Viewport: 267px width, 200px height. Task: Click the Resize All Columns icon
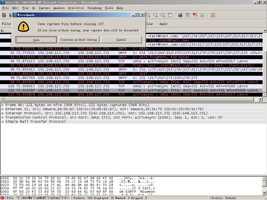click(170, 15)
